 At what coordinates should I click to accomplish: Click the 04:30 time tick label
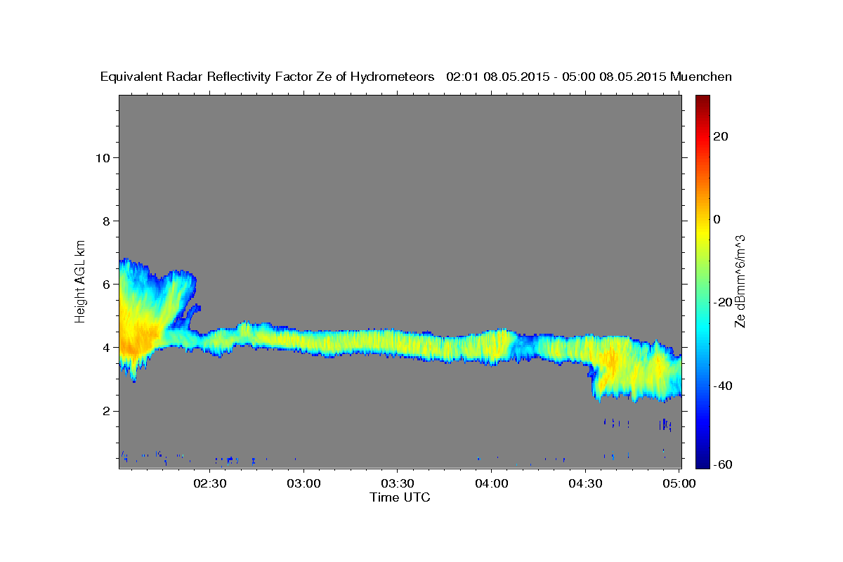pos(585,484)
